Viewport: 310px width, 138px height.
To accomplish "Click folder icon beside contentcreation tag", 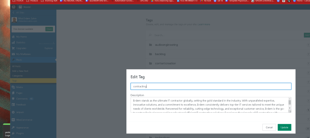I will tap(150, 63).
